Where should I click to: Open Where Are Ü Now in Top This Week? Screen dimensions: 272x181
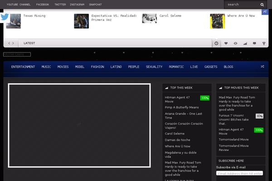coord(177,146)
